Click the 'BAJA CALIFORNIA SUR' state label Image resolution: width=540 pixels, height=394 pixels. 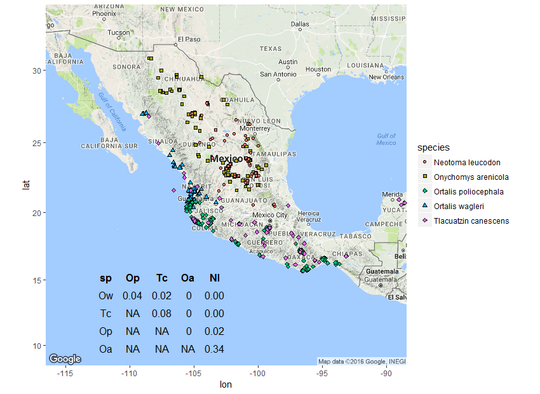pyautogui.click(x=109, y=143)
